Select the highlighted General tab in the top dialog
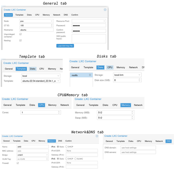This screenshot has width=175, height=171. [8, 15]
